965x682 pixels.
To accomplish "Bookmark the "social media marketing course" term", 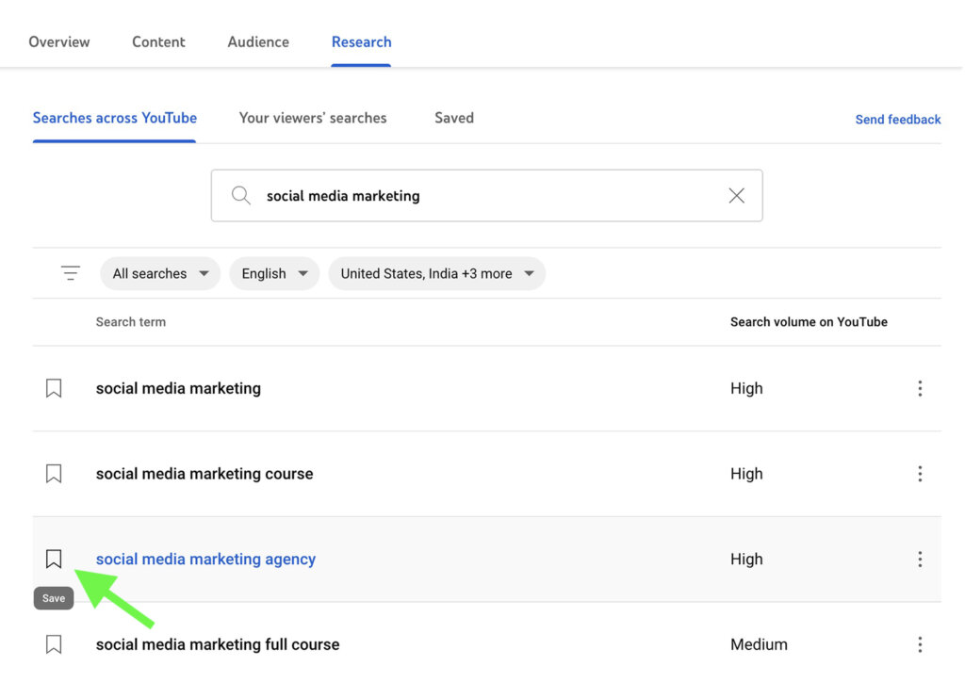I will [53, 474].
